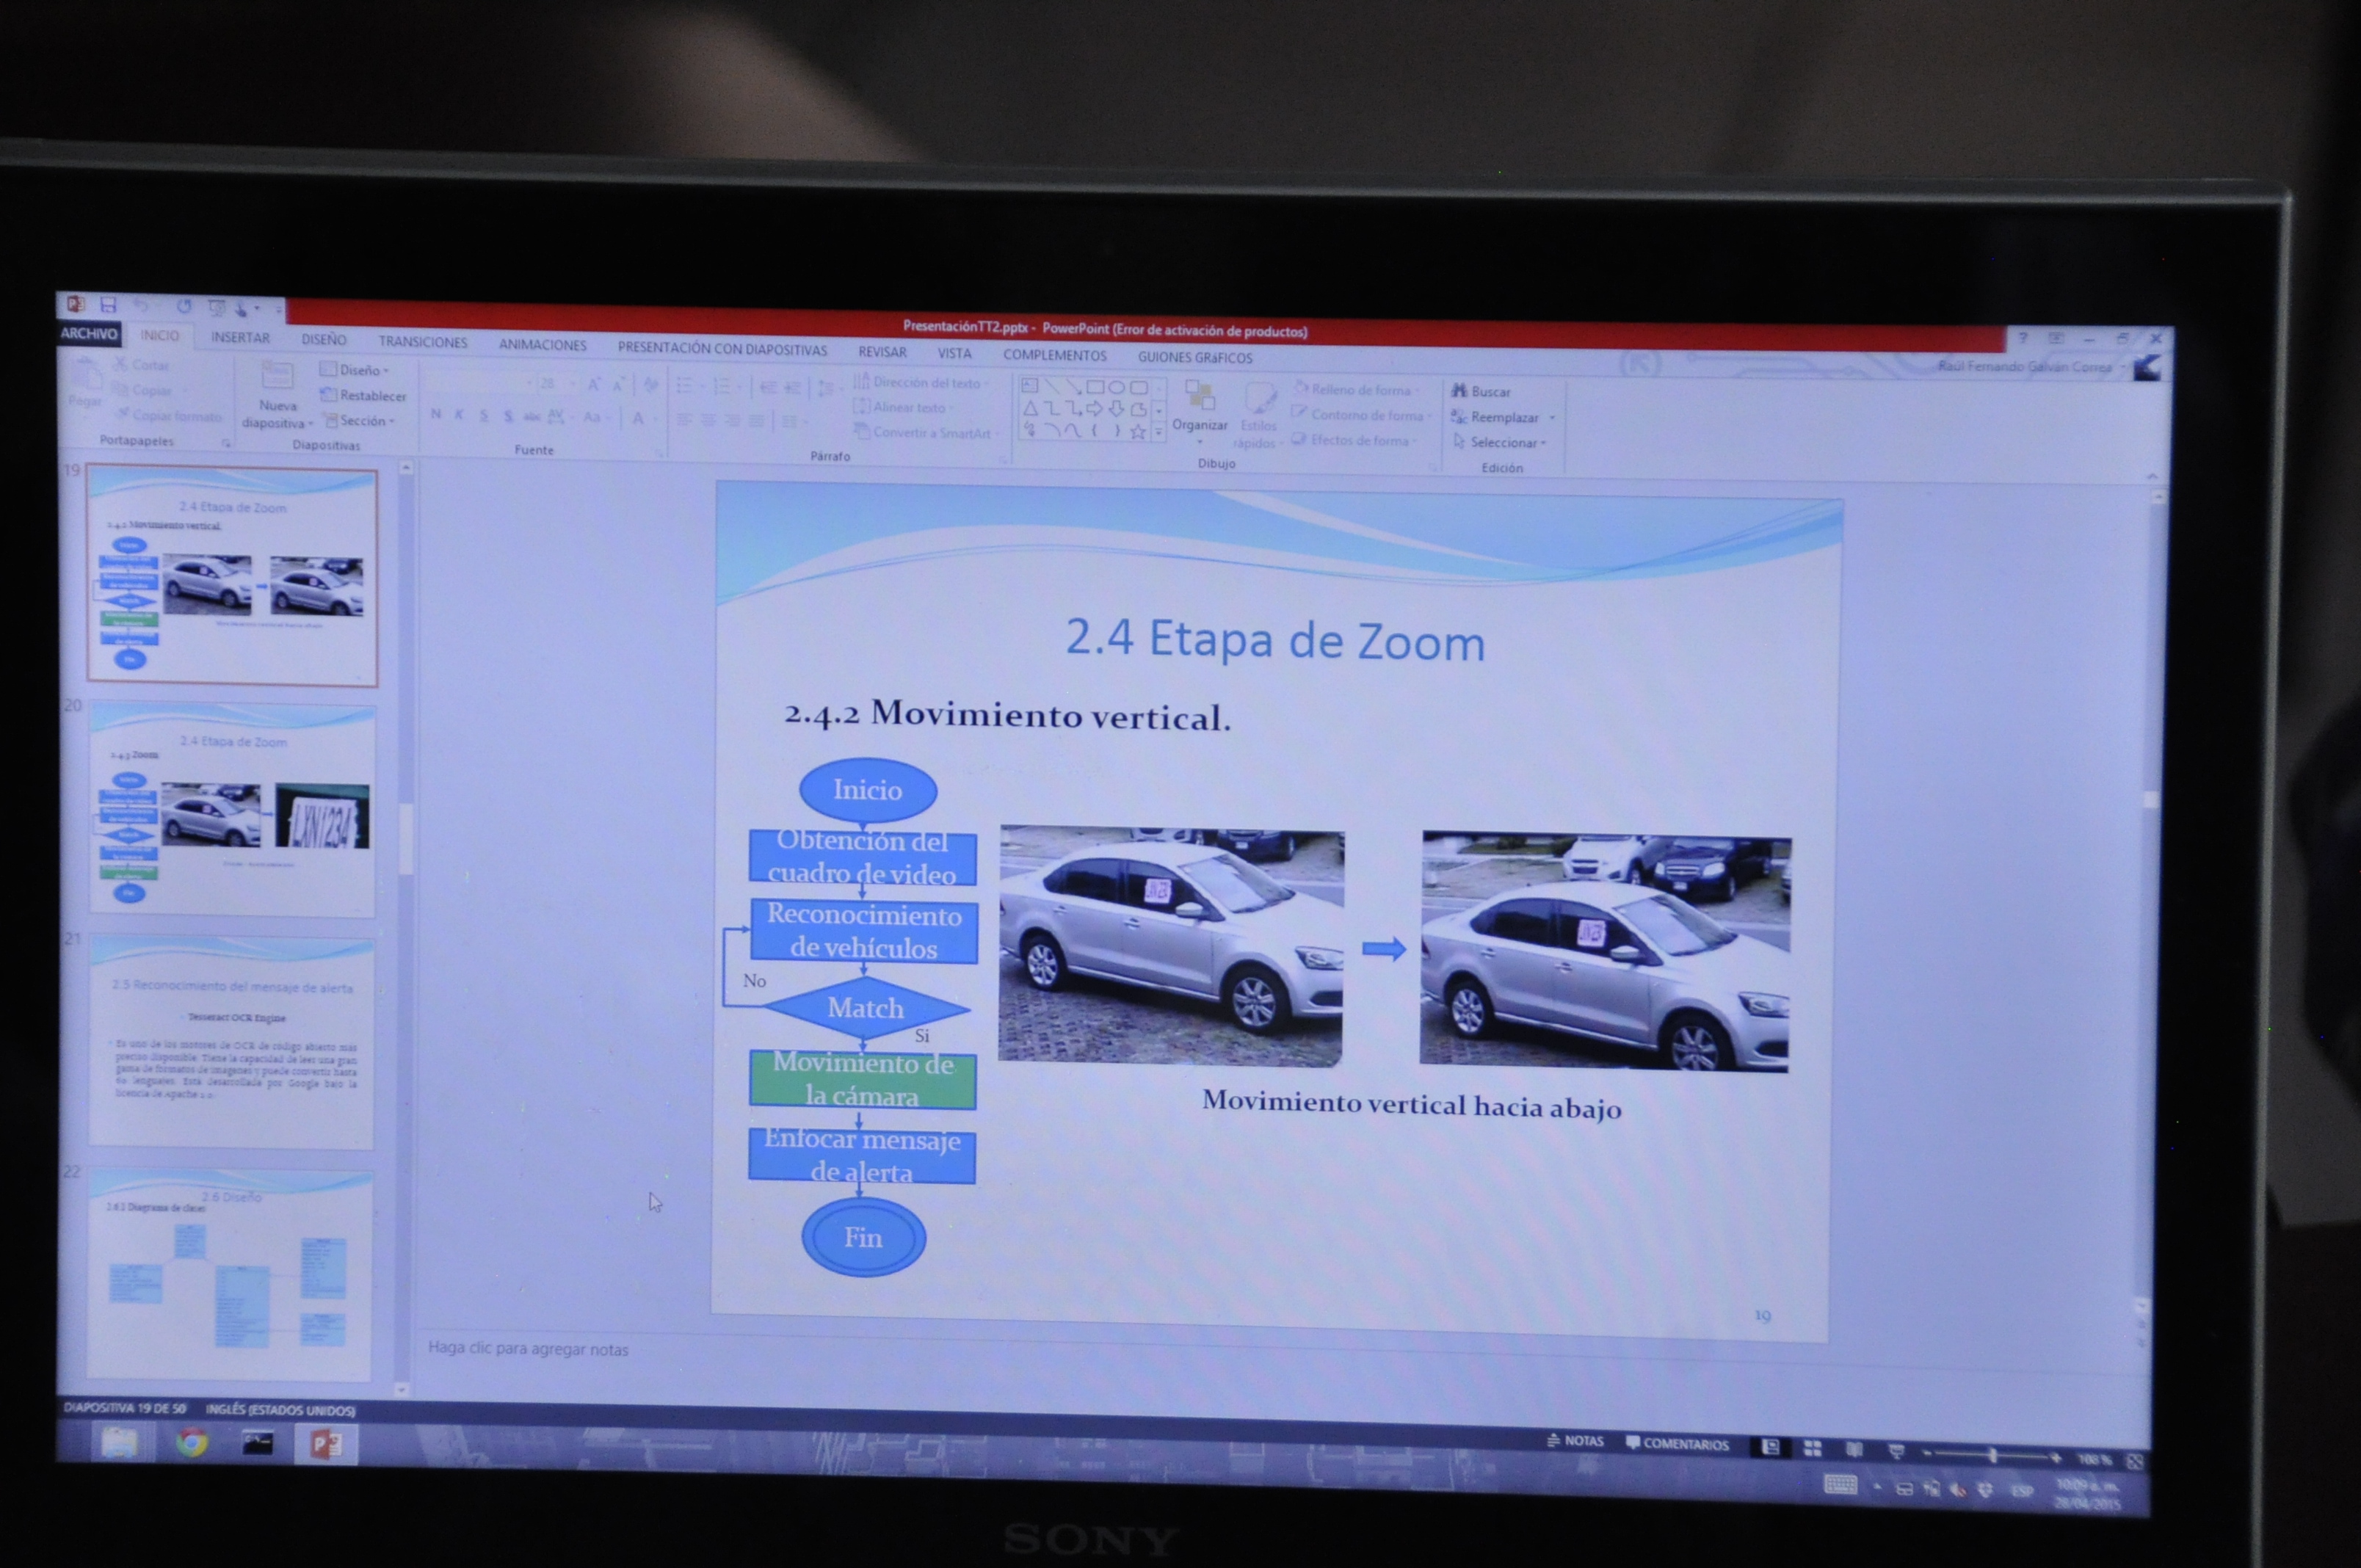Image resolution: width=2361 pixels, height=1568 pixels.
Task: Select the star shape in shapes gallery
Action: tap(1137, 432)
